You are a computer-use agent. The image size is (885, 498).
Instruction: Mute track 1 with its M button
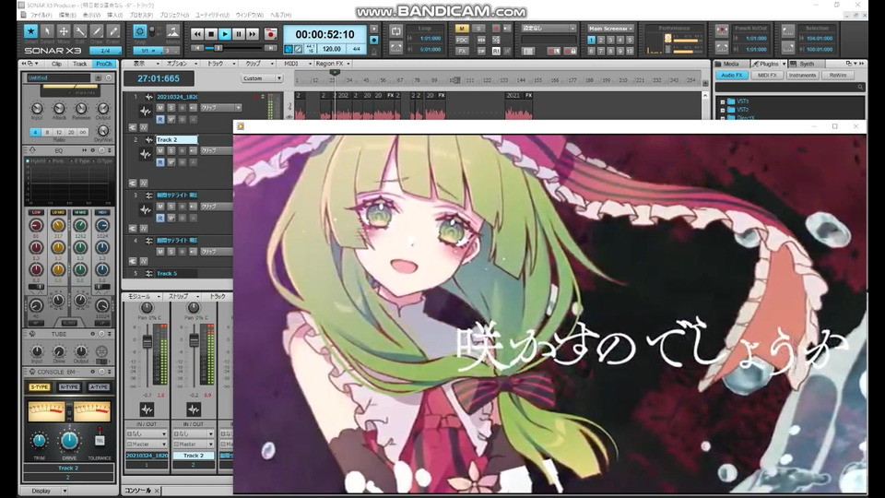click(160, 108)
